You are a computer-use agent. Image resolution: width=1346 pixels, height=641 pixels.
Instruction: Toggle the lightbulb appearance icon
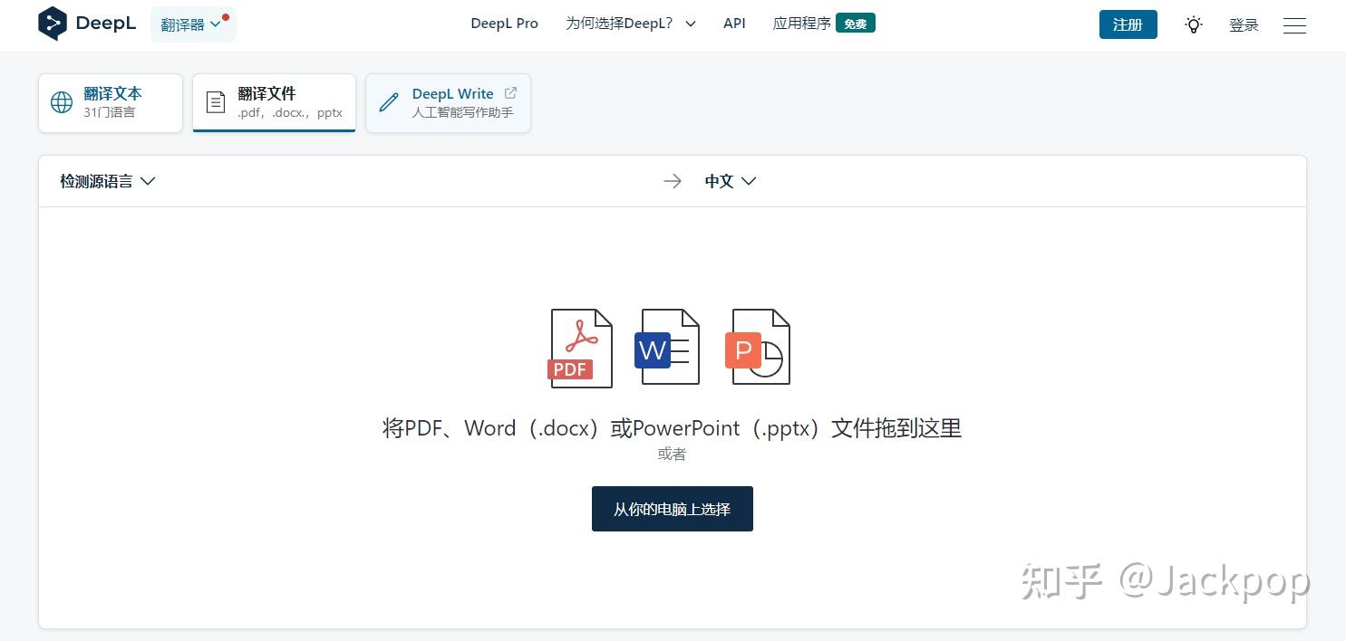click(1194, 24)
